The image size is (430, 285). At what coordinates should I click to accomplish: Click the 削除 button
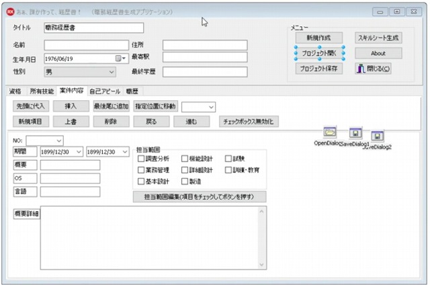[x=112, y=122]
